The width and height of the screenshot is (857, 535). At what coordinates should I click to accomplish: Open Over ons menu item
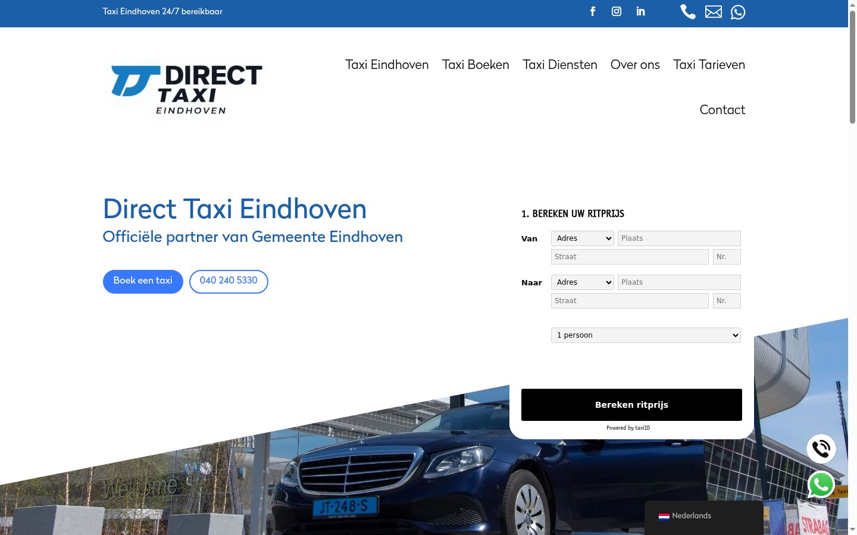tap(635, 65)
